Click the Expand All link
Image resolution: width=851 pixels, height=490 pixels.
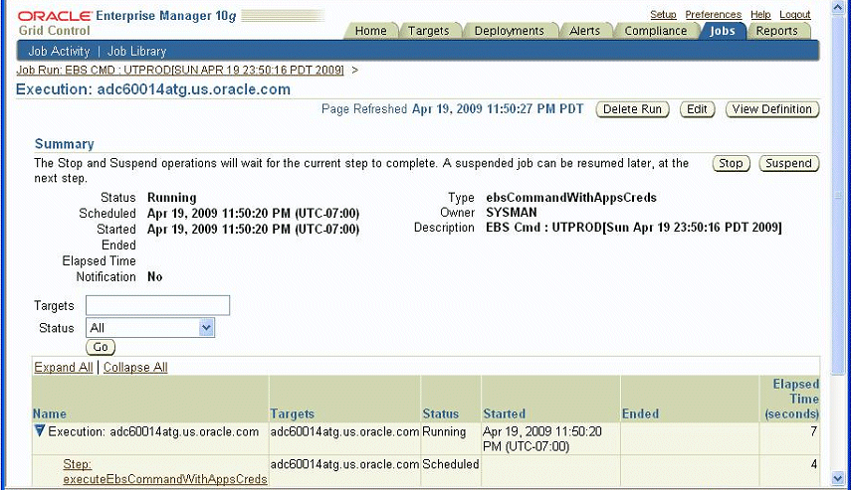(x=64, y=367)
